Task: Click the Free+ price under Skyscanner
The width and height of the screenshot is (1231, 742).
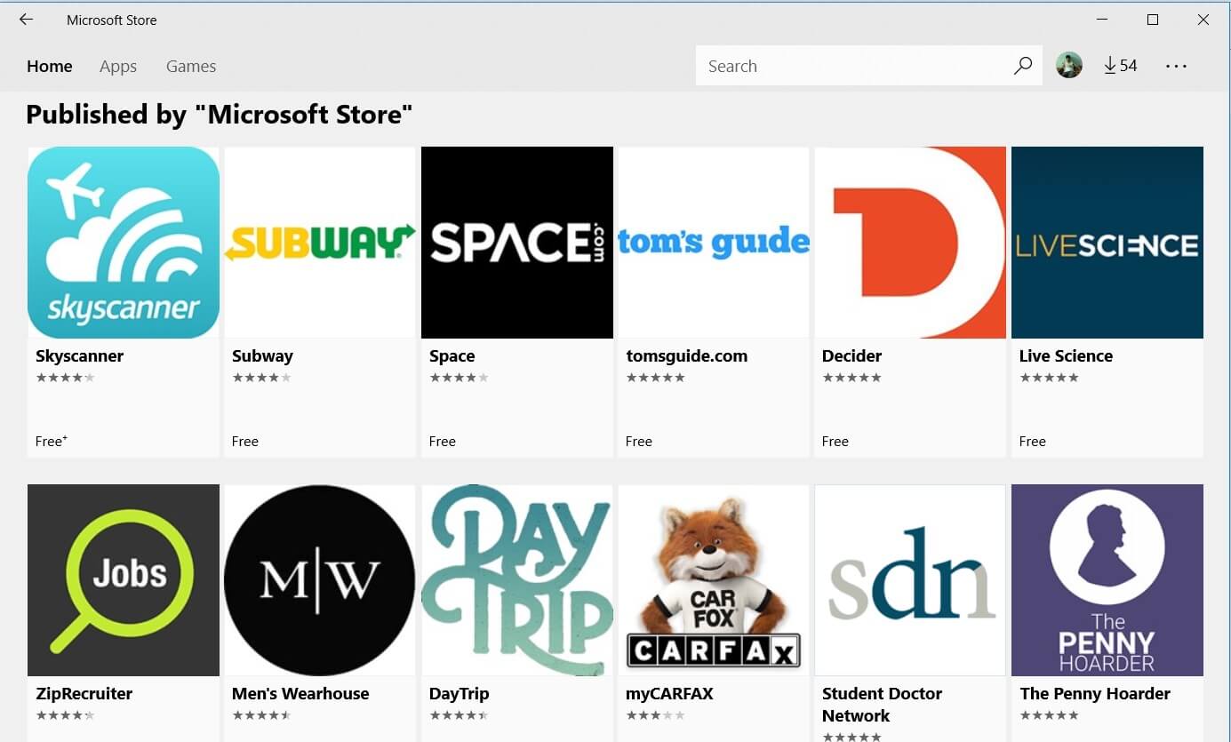Action: 52,441
